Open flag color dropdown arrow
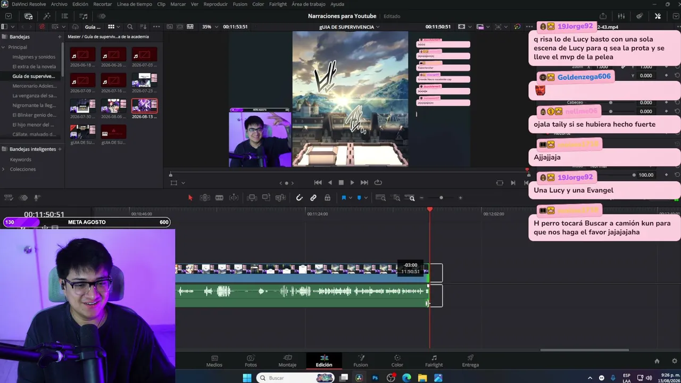Viewport: 681px width, 383px height. point(350,198)
